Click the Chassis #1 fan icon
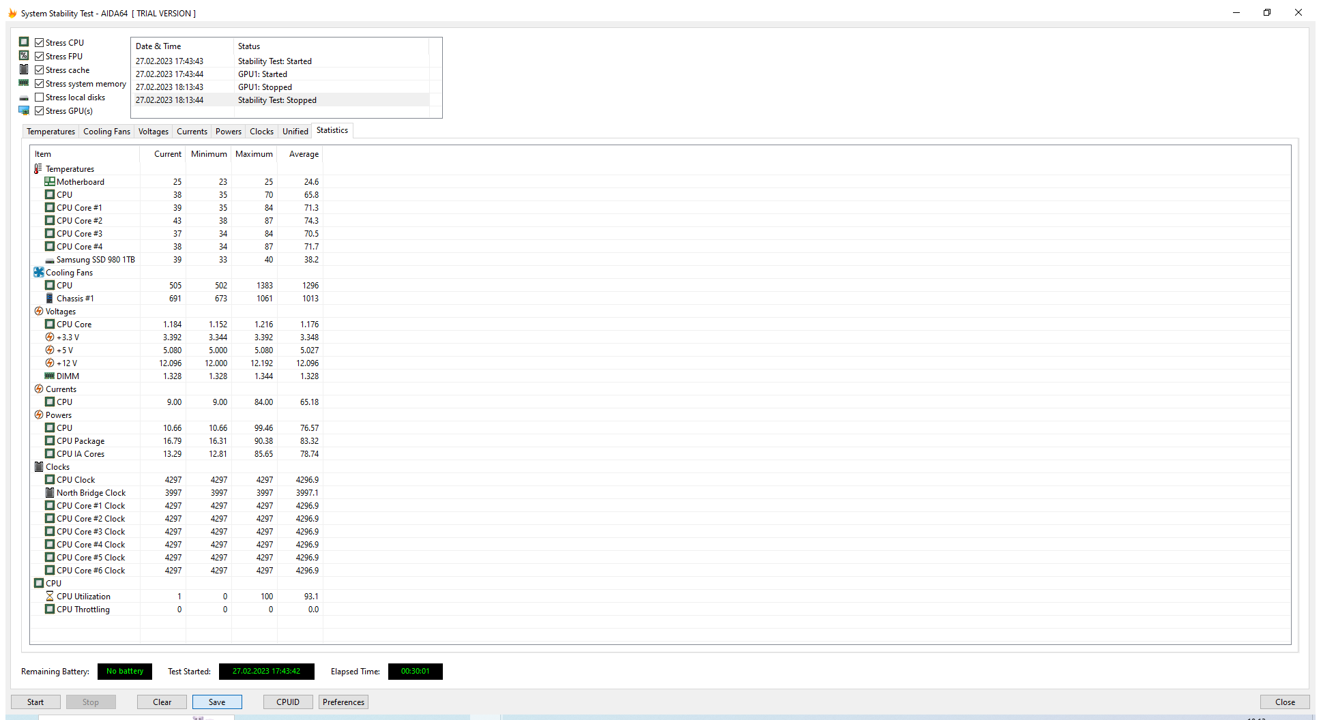This screenshot has height=720, width=1321. [49, 298]
